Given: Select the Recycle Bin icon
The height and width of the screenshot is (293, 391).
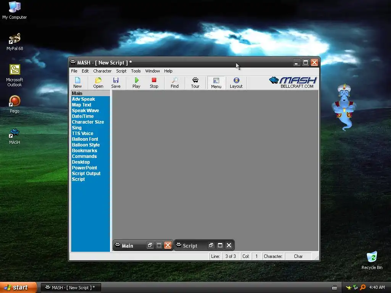Looking at the screenshot, I should [x=372, y=261].
